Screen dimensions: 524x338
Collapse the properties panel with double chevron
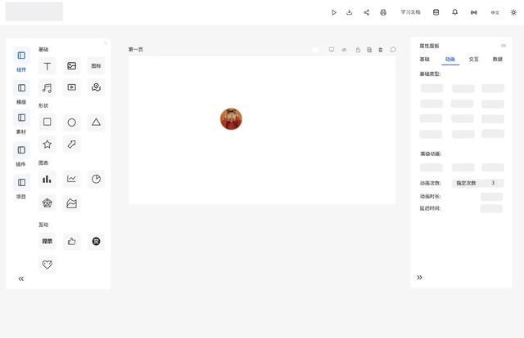click(x=419, y=278)
